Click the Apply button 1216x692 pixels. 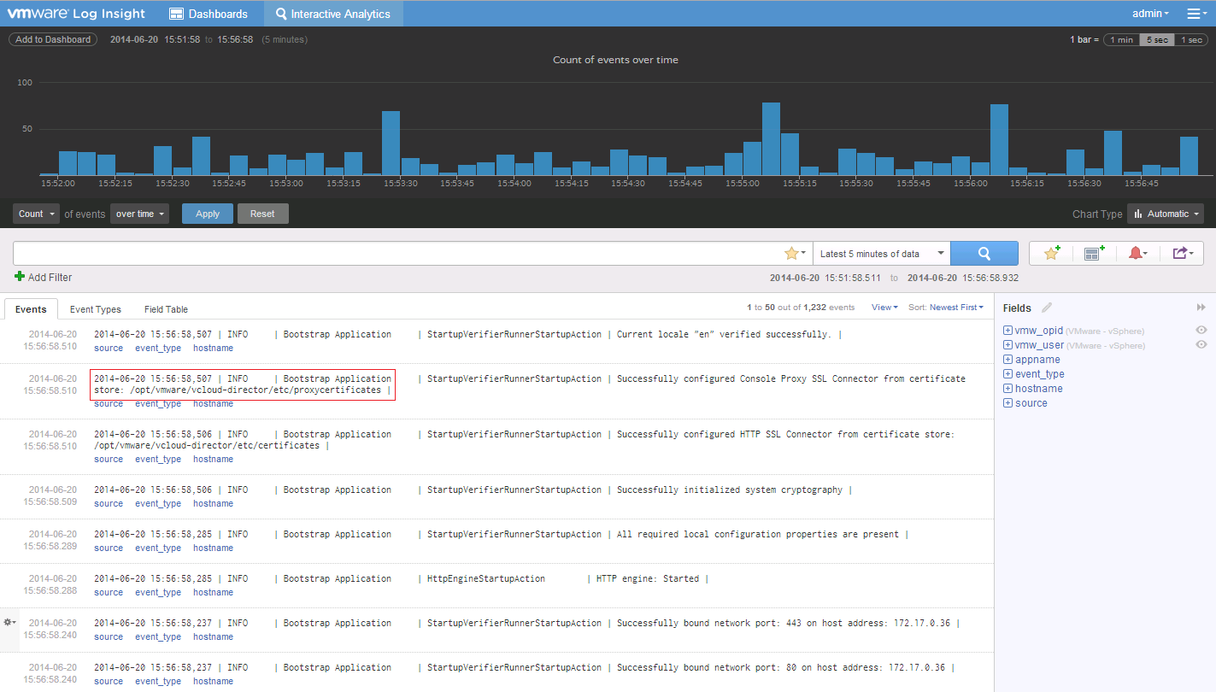coord(208,214)
